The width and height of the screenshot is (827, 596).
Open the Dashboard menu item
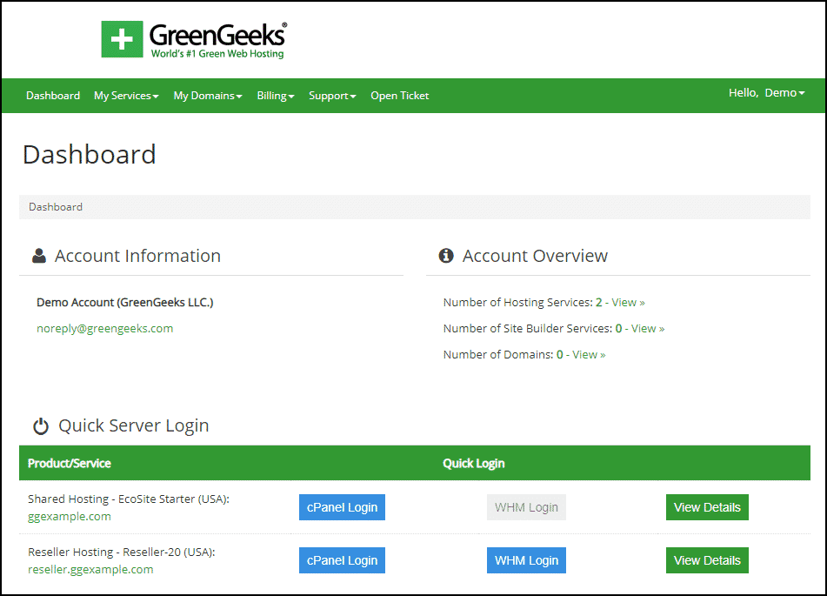click(x=53, y=96)
